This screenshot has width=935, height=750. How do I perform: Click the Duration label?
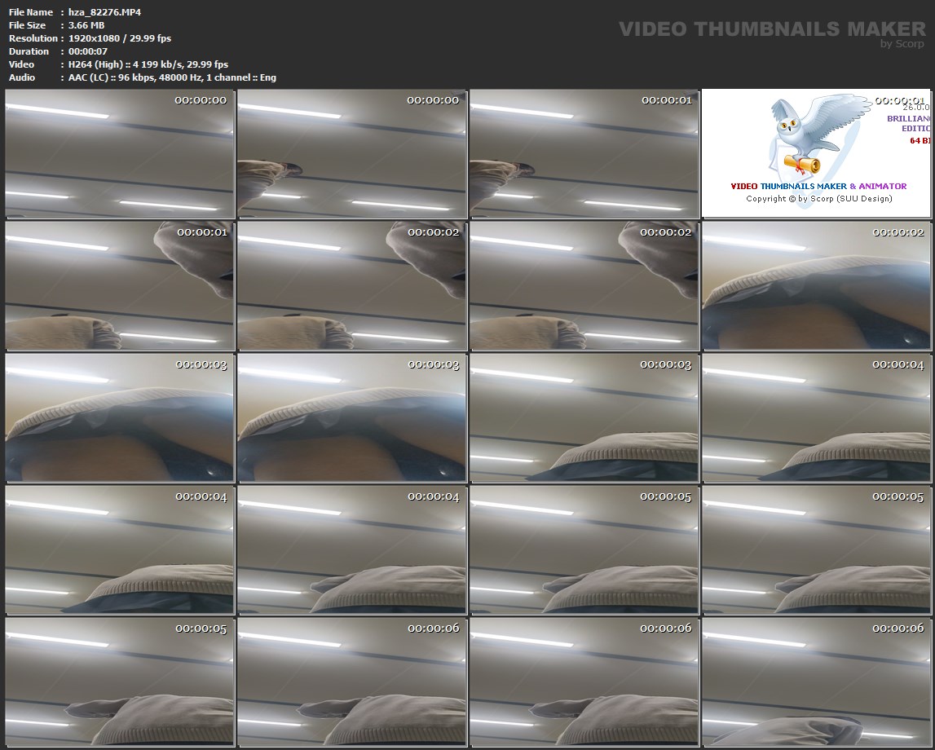[x=29, y=51]
